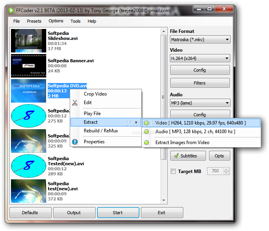
Task: Open the Presets menu
Action: (x=34, y=21)
